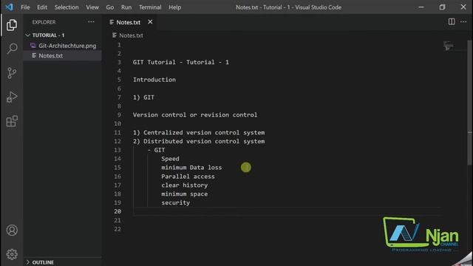Image resolution: width=473 pixels, height=266 pixels.
Task: Click the editor vertical scrollbar
Action: click(469, 103)
